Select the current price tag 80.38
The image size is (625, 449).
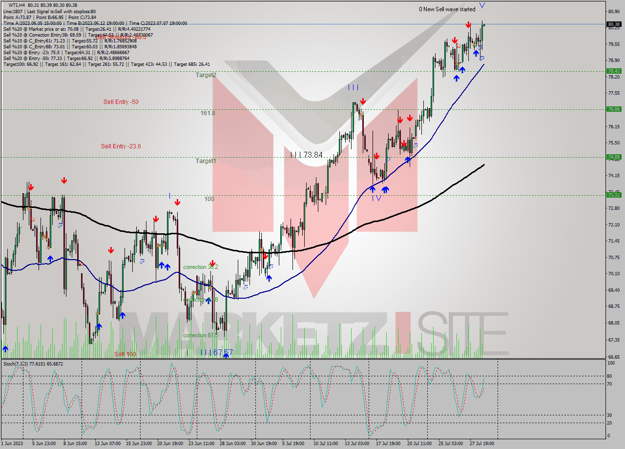click(614, 24)
